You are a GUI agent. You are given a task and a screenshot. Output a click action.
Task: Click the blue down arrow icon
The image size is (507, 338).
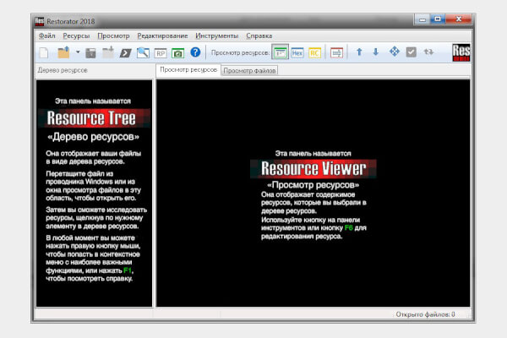[x=376, y=52]
